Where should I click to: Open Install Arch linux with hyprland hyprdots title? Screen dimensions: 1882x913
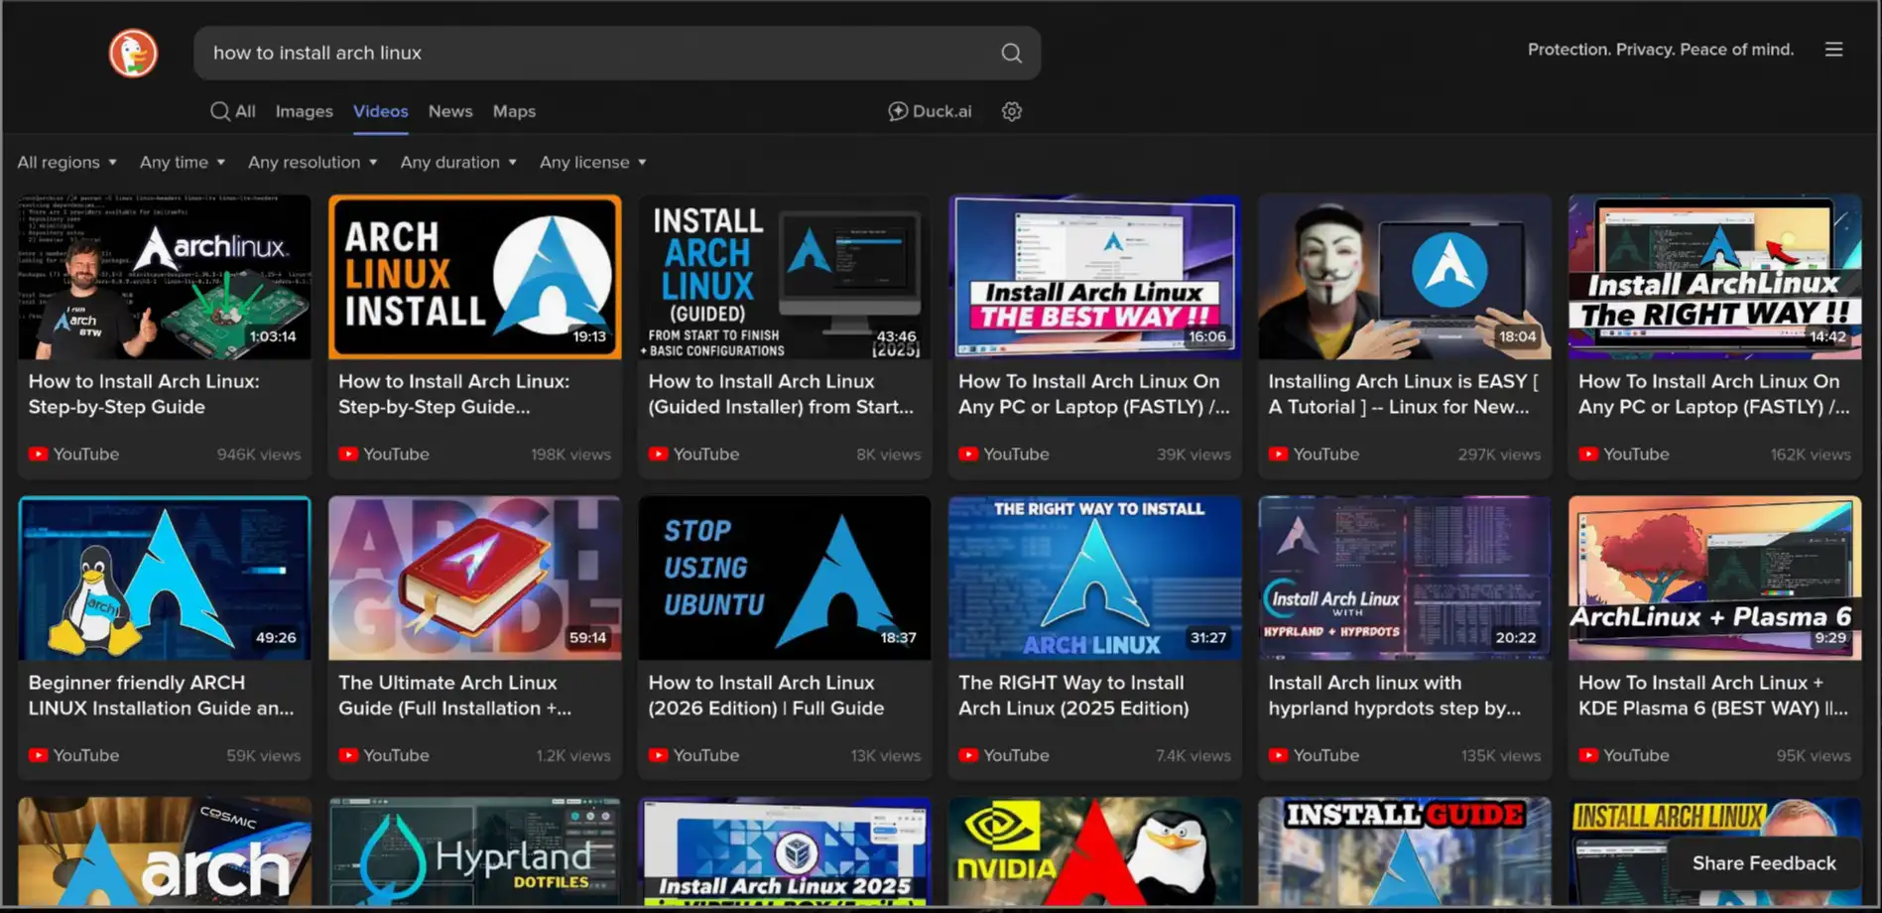(1395, 696)
